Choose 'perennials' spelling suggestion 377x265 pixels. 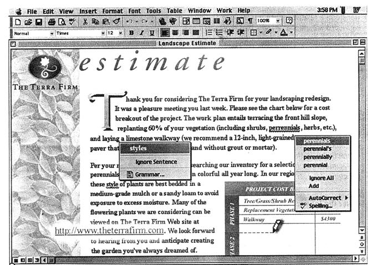[x=323, y=141]
